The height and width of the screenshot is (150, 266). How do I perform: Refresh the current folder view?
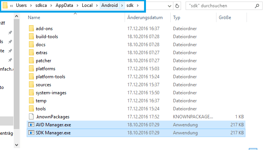pyautogui.click(x=177, y=6)
